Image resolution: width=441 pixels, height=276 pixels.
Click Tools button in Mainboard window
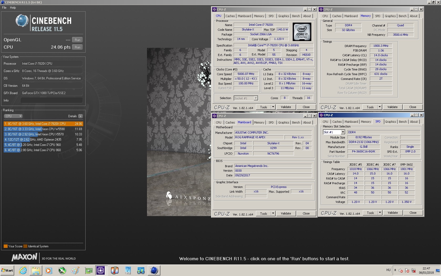tap(264, 213)
